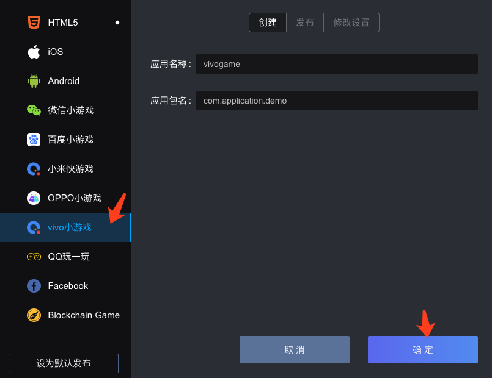The image size is (492, 378).
Task: Confirm with the 确定 button
Action: pyautogui.click(x=423, y=350)
